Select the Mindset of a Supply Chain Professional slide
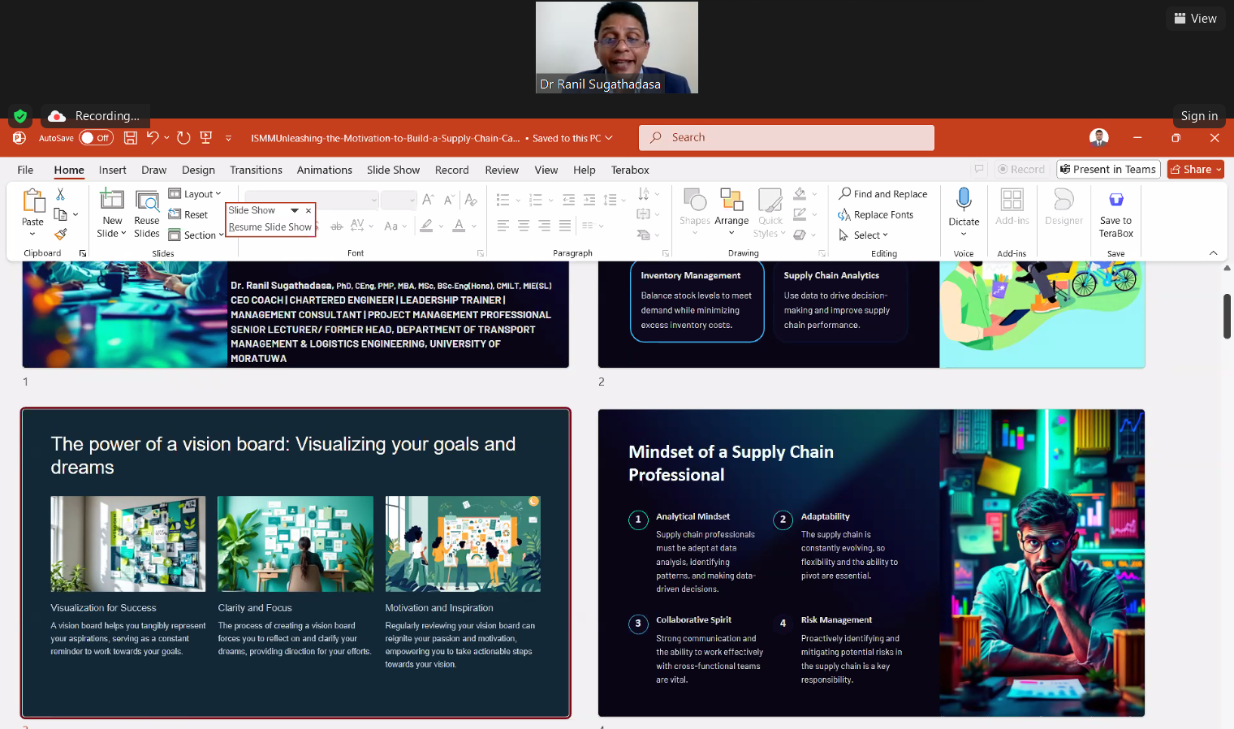The width and height of the screenshot is (1234, 729). (871, 563)
